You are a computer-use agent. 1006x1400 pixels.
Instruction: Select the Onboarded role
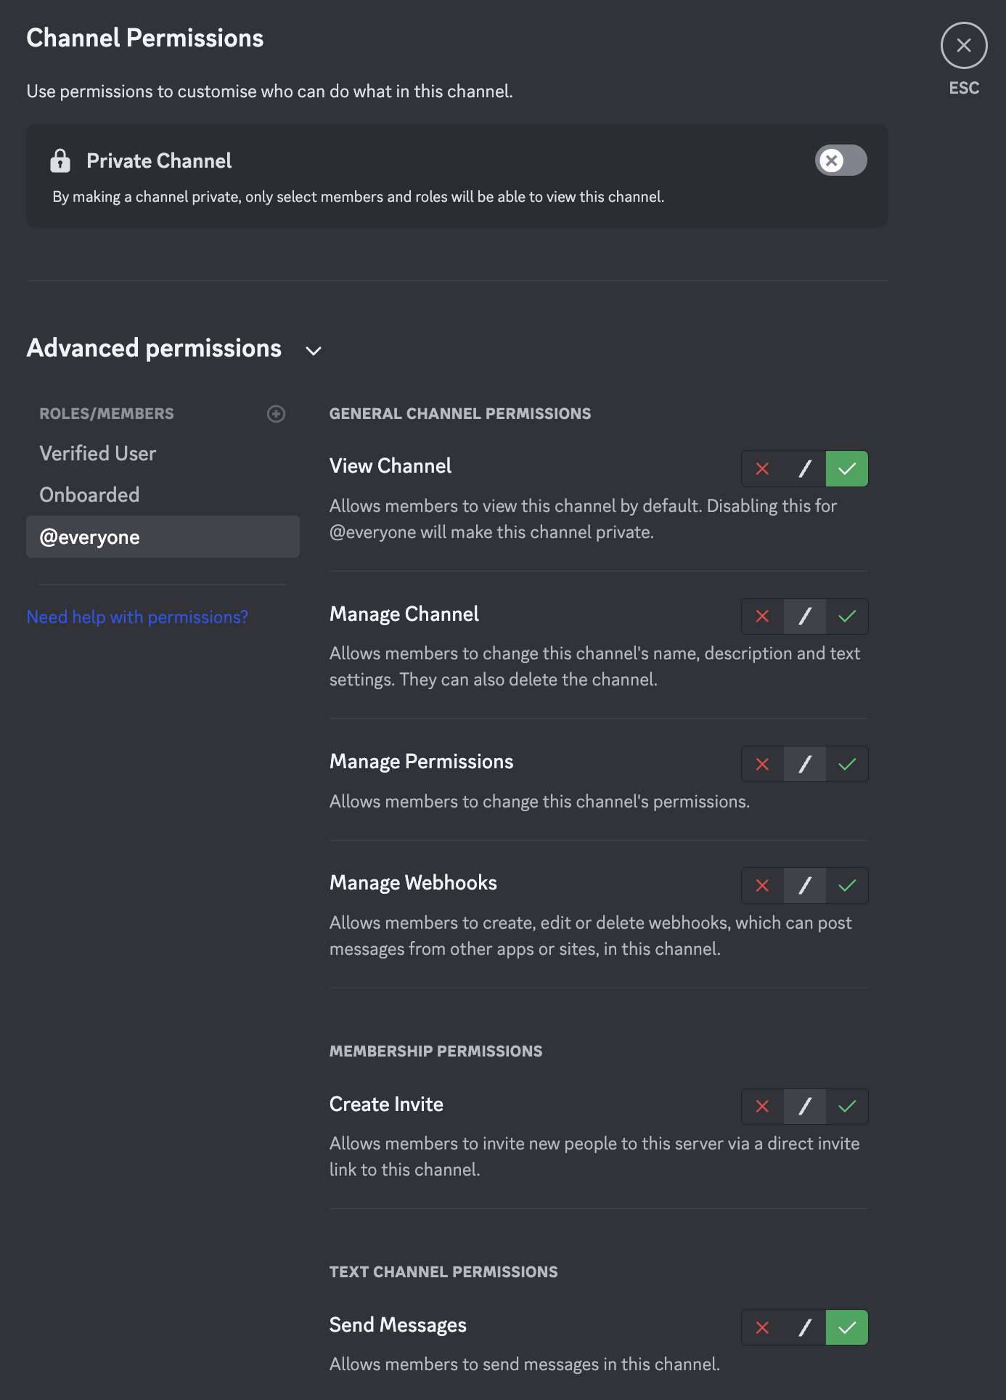[89, 495]
